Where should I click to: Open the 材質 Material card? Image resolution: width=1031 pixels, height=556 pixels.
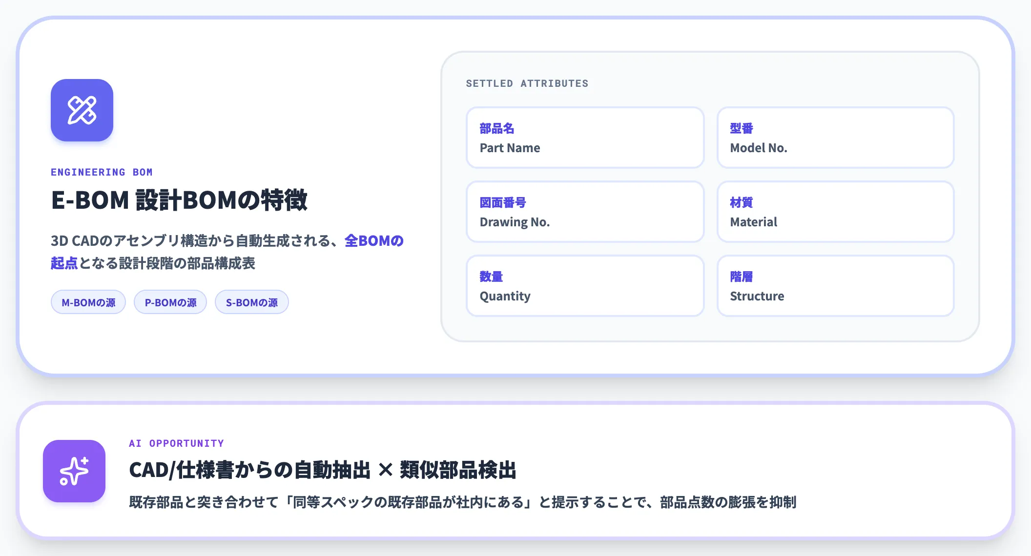[x=835, y=212]
